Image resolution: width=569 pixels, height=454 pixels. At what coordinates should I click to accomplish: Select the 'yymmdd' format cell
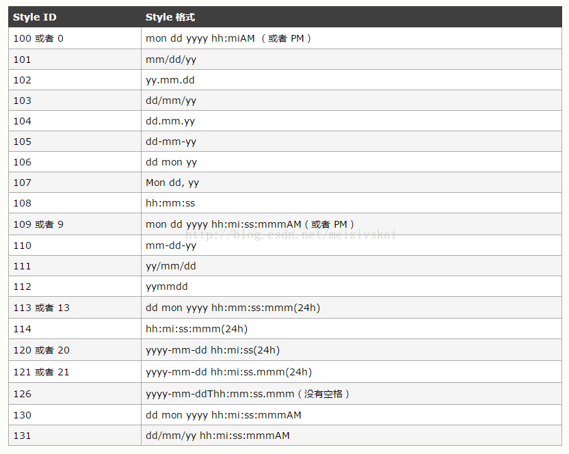[352, 286]
